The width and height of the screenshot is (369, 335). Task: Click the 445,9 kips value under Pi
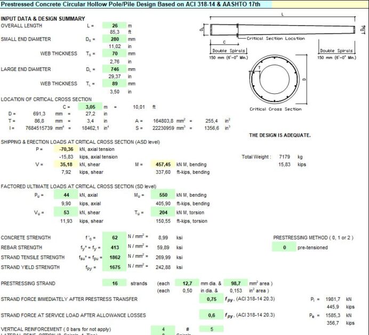(x=333, y=307)
